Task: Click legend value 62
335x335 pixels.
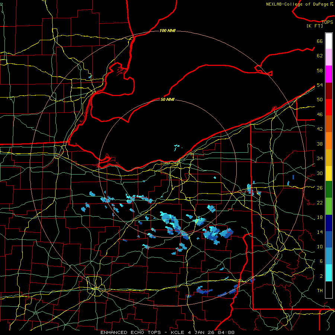Action: click(x=320, y=56)
